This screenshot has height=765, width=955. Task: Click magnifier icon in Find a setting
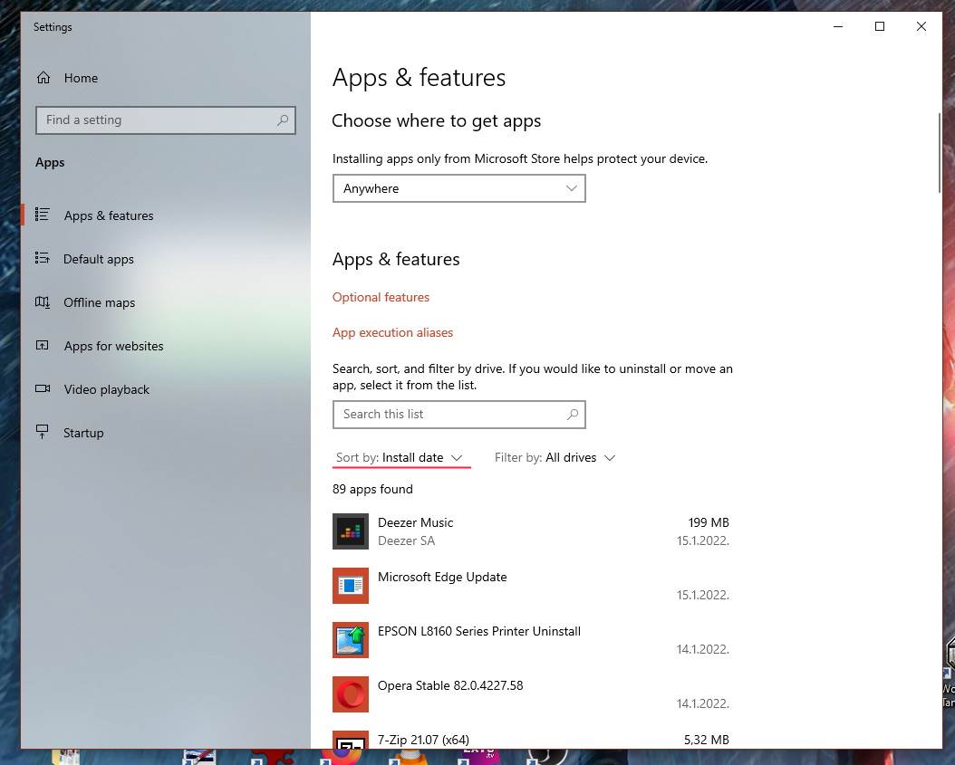click(283, 120)
